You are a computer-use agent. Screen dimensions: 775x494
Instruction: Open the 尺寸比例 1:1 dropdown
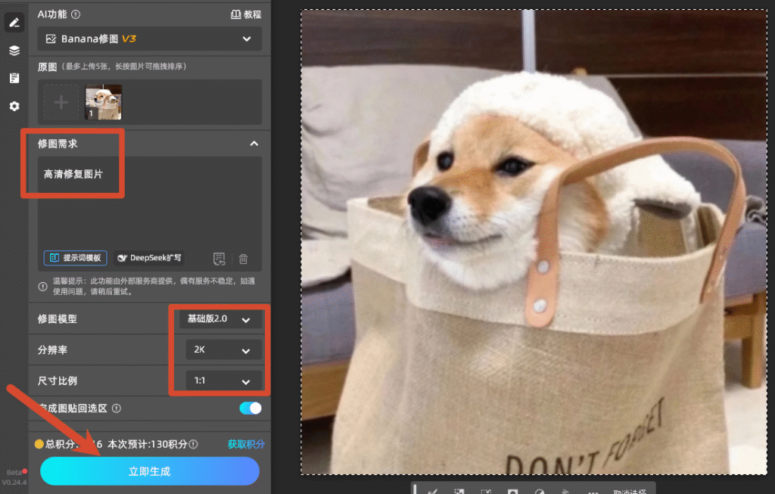coord(224,381)
